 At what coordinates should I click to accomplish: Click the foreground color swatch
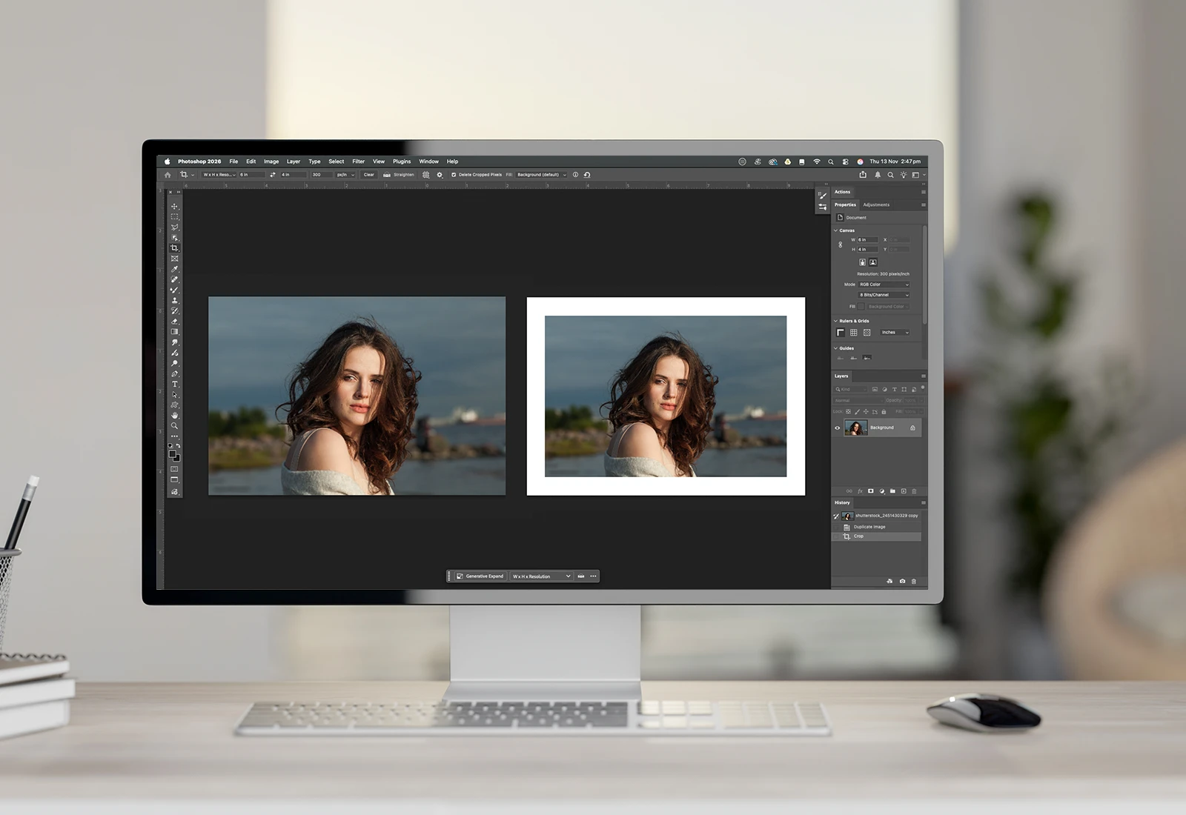173,454
